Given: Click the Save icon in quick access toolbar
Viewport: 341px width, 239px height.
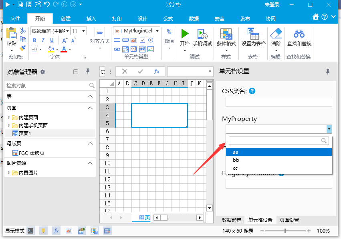Looking at the screenshot, I should pos(29,4).
